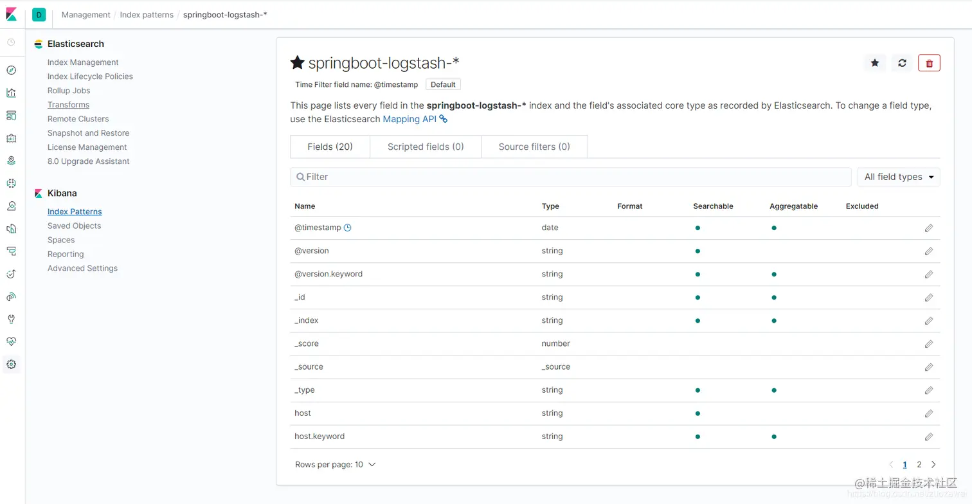Edit the _score field via pencil icon
The image size is (972, 504).
[x=929, y=344]
